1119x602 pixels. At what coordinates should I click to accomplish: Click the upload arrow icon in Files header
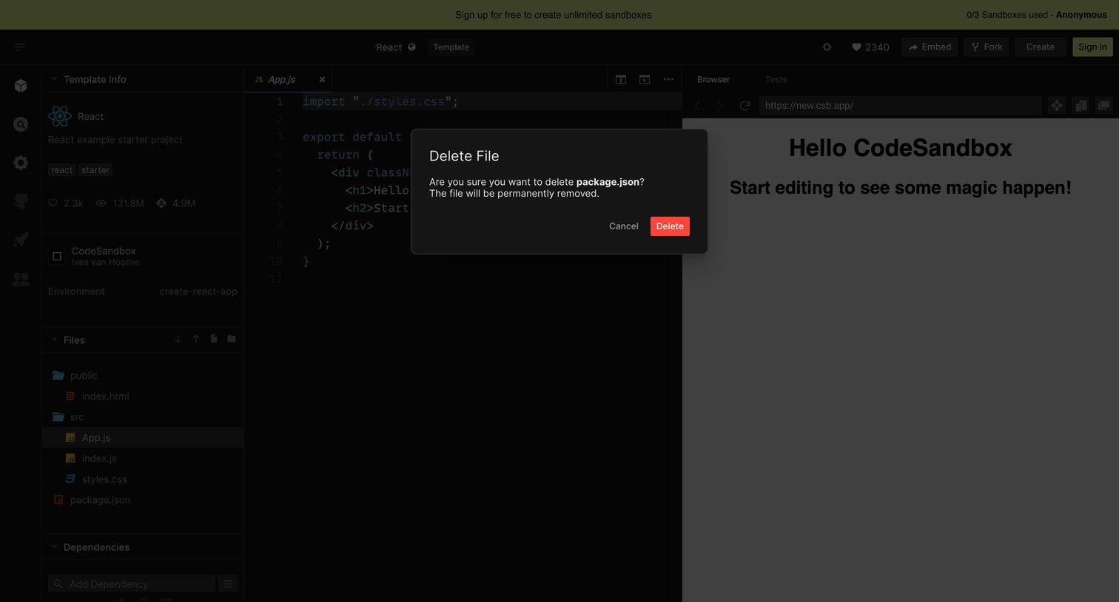click(x=196, y=339)
